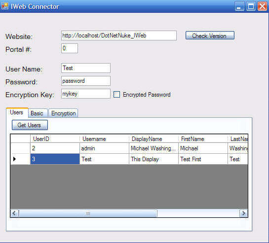Click into the Portal # field
The width and height of the screenshot is (269, 243).
(x=70, y=48)
